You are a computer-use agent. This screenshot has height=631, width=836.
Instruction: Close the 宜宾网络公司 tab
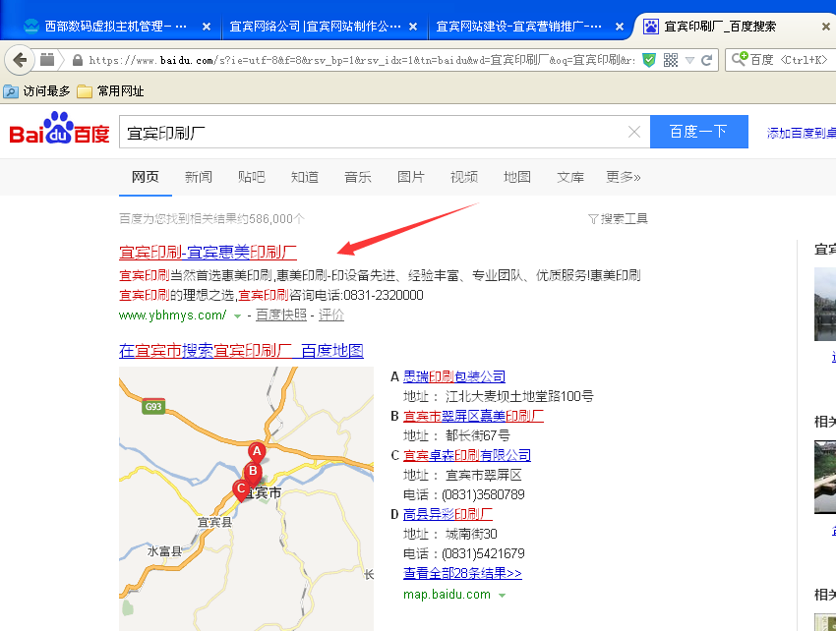tap(413, 27)
